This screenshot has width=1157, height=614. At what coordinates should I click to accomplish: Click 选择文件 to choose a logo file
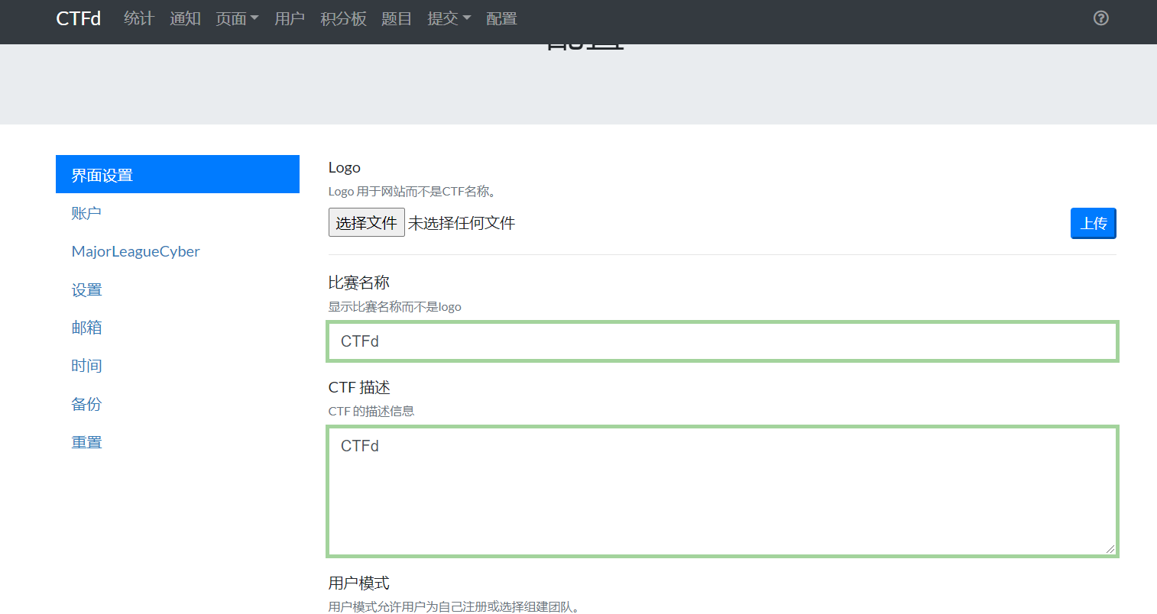[366, 222]
